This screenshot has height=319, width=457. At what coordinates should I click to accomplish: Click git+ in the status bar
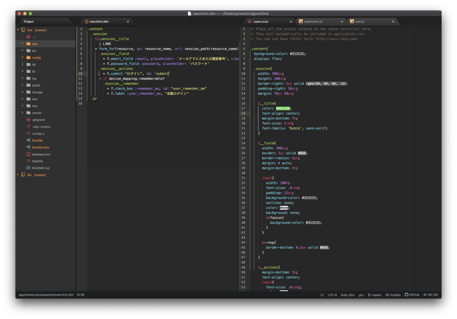click(361, 295)
